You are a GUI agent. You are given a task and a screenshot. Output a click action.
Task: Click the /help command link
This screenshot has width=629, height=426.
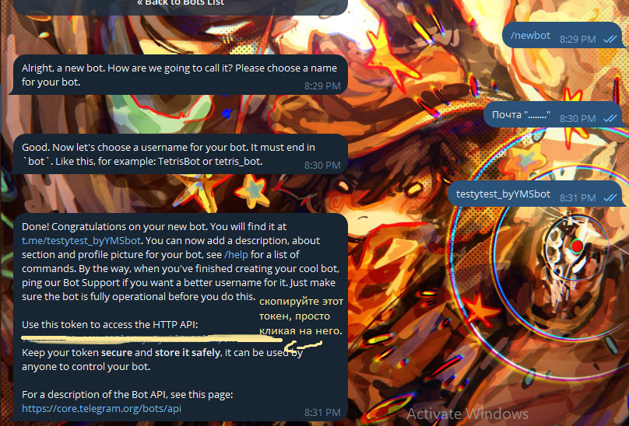point(237,254)
